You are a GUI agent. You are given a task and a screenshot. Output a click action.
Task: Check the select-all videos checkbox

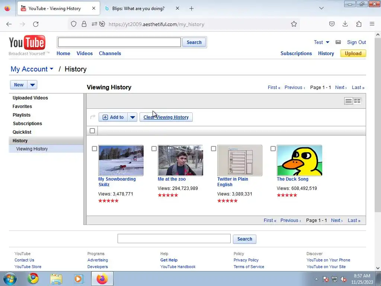[92, 131]
